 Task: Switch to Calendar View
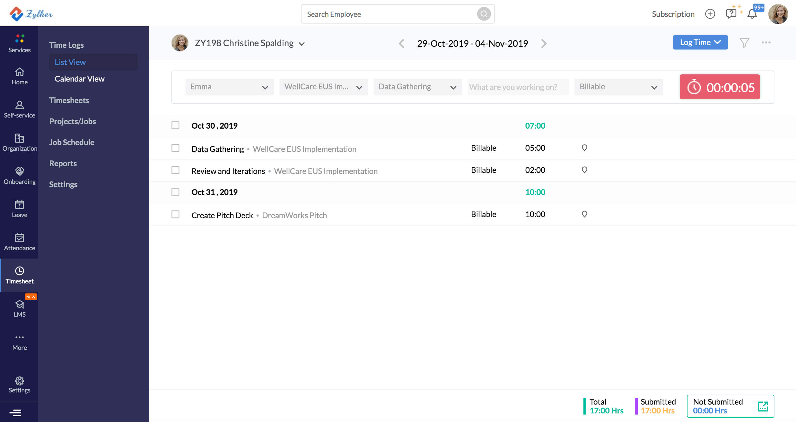[79, 78]
